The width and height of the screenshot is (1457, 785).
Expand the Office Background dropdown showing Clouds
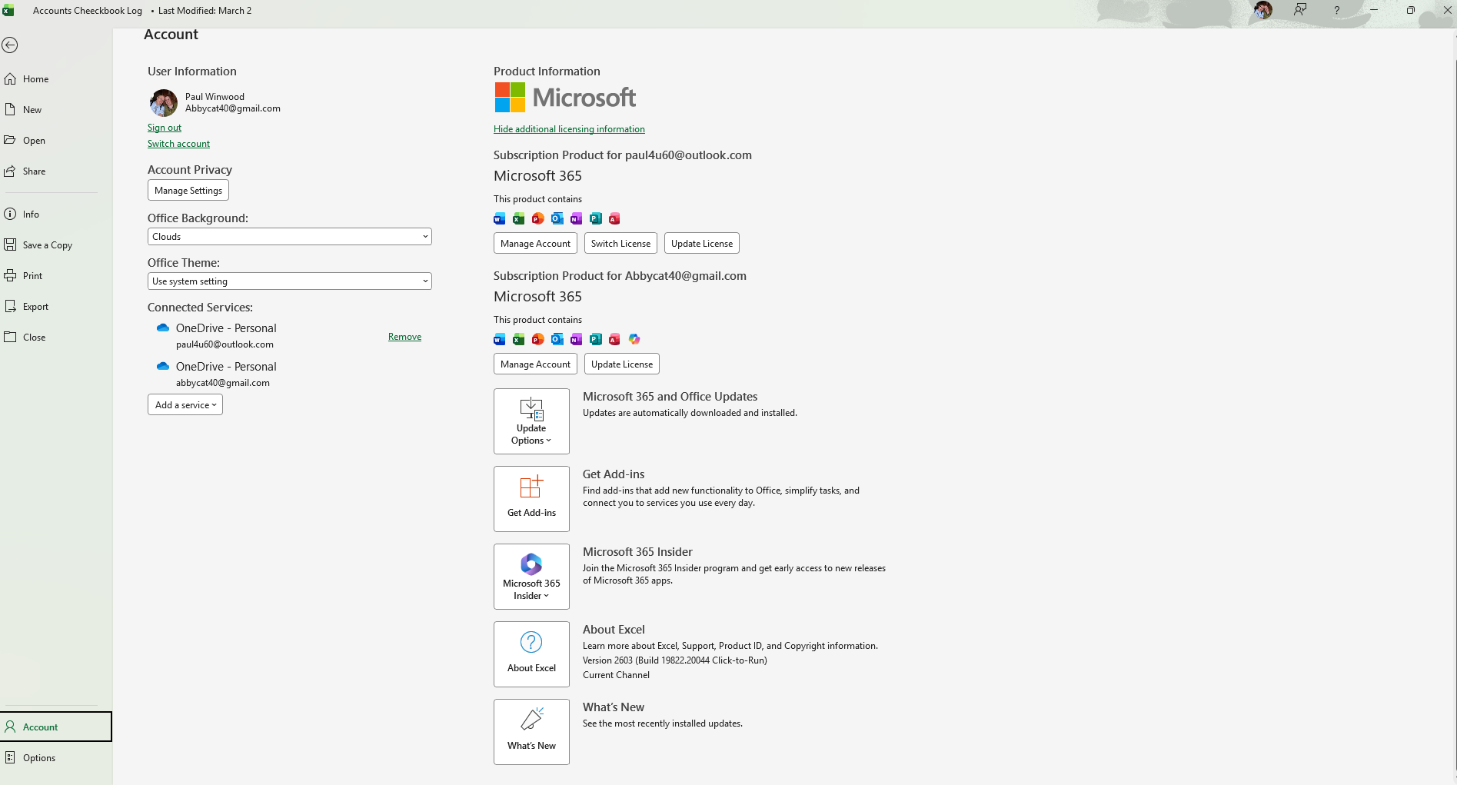point(290,237)
